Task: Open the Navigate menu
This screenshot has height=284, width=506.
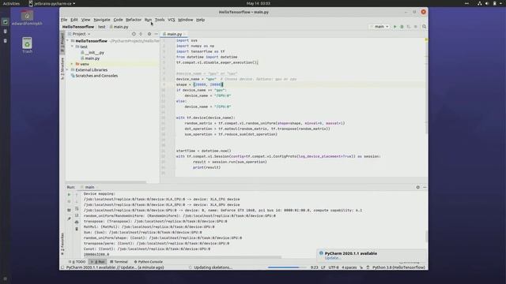Action: pyautogui.click(x=102, y=20)
